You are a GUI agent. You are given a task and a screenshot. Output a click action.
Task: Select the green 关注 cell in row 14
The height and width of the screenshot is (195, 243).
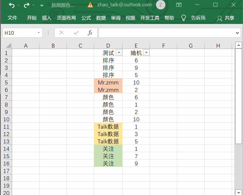pos(108,149)
